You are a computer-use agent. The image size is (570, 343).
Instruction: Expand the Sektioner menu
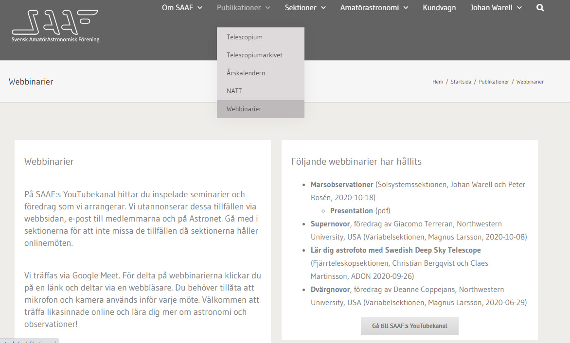(x=305, y=8)
